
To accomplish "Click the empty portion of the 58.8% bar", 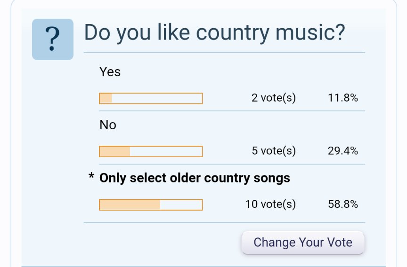I will (181, 205).
